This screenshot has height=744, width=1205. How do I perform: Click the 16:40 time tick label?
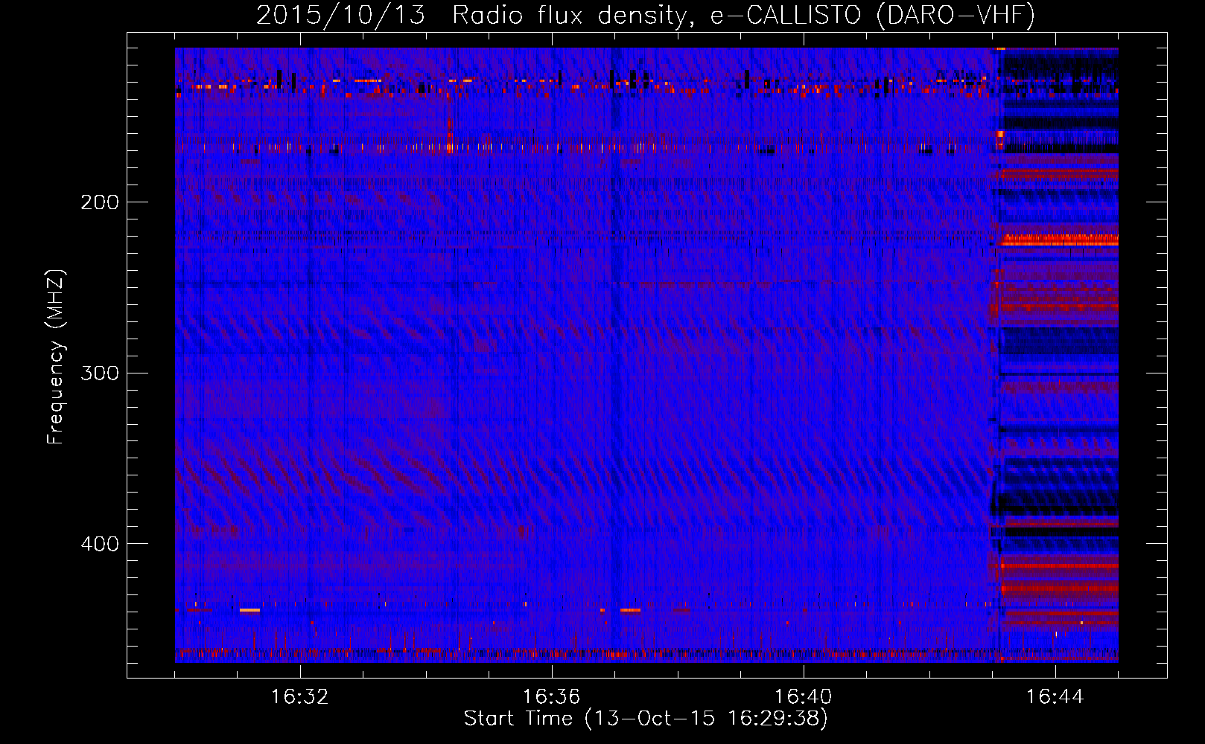(x=804, y=697)
